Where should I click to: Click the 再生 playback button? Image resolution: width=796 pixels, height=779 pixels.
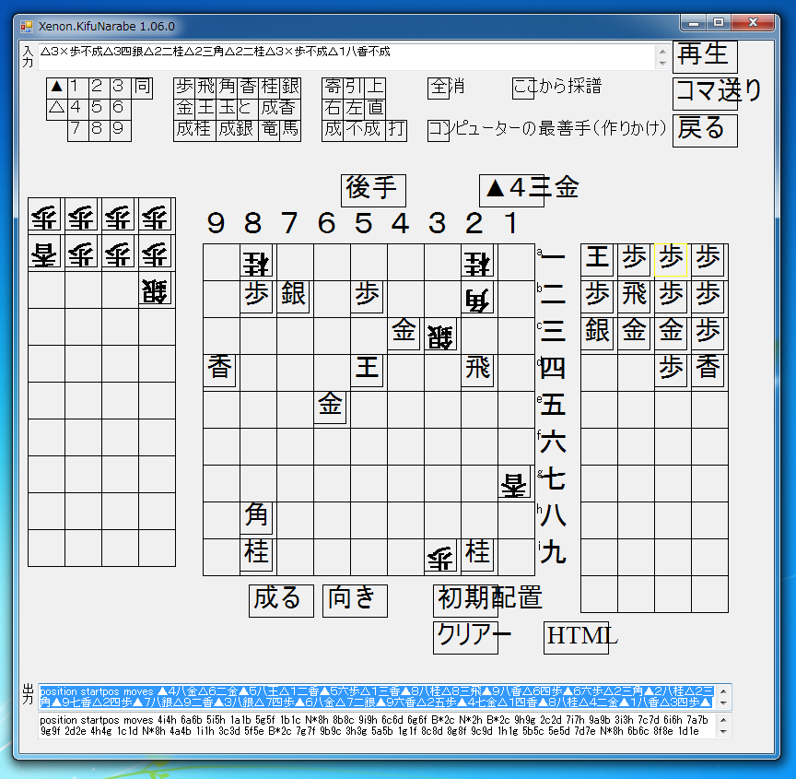pos(705,57)
